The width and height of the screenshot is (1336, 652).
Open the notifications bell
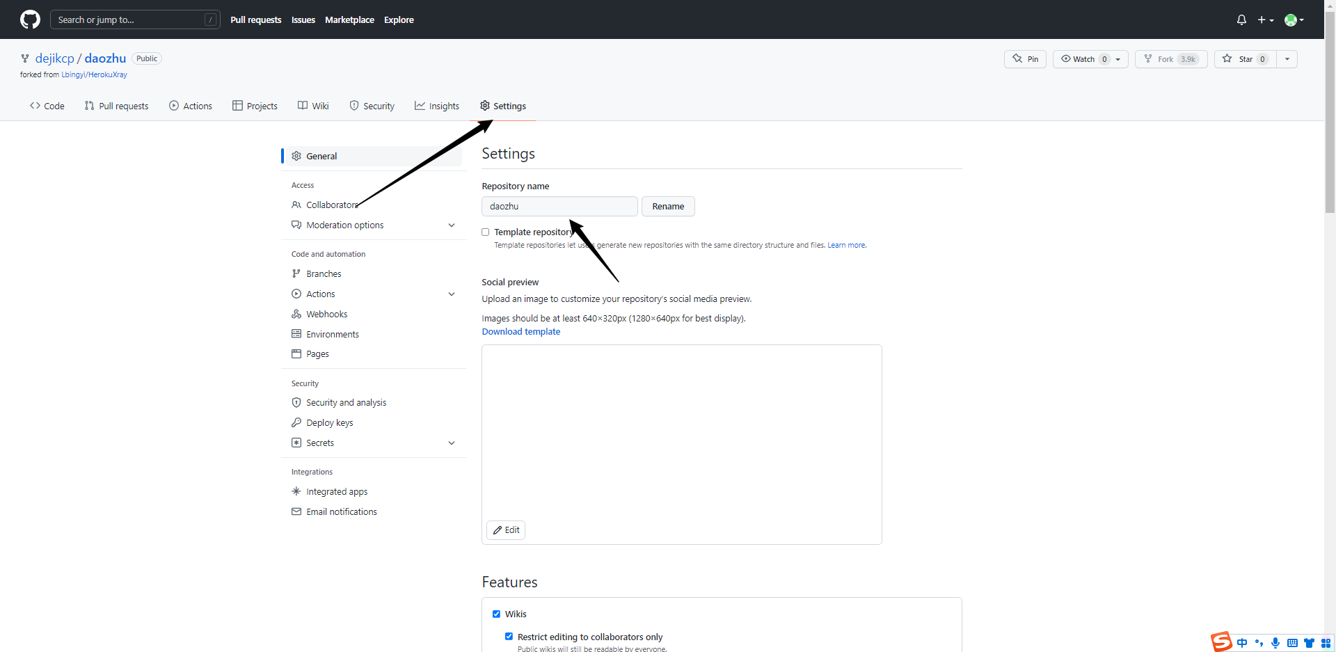click(x=1241, y=19)
